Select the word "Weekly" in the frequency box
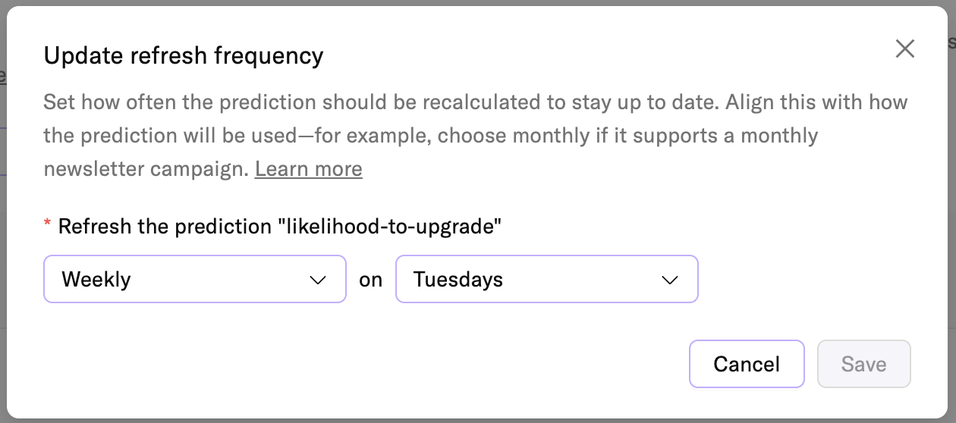The height and width of the screenshot is (423, 956). click(x=96, y=280)
